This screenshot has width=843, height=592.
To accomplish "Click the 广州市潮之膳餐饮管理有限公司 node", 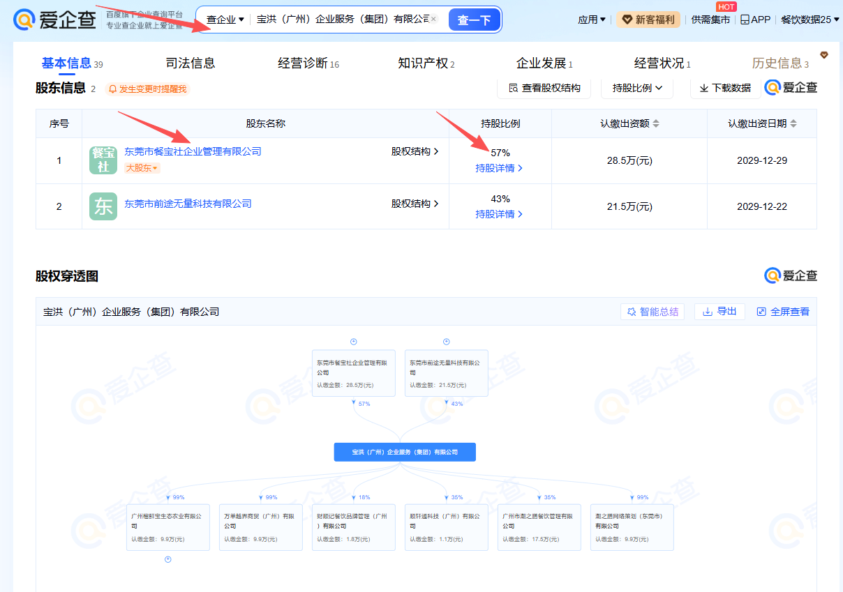I will click(539, 527).
